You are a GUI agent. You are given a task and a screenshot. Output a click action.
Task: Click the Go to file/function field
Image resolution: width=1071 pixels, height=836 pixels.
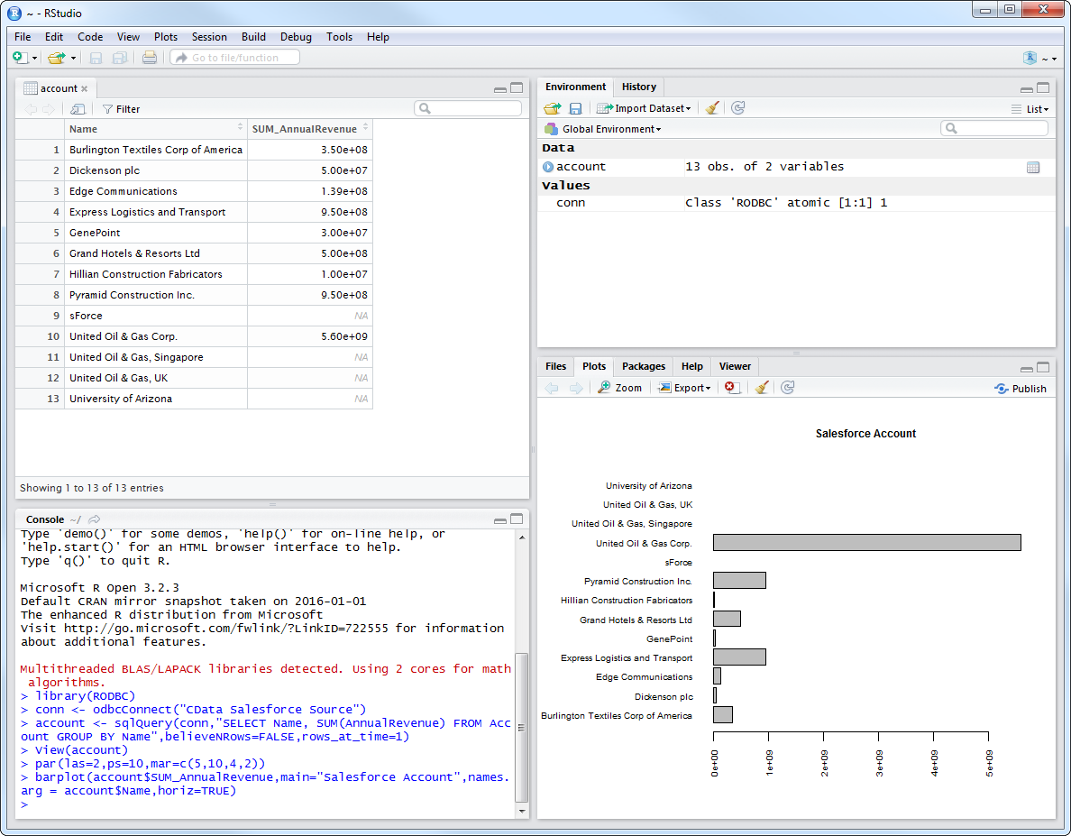[236, 58]
